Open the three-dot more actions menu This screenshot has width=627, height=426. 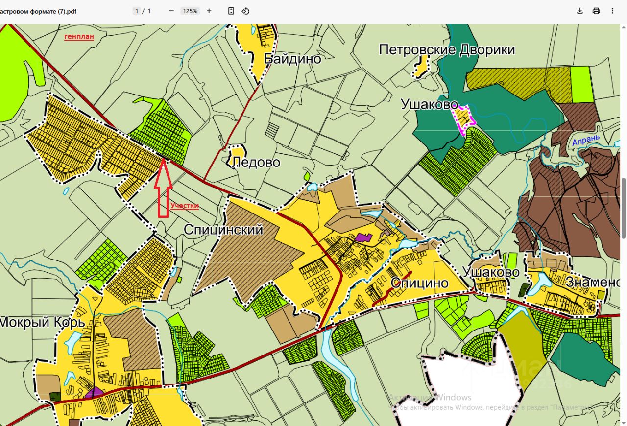[x=612, y=11]
